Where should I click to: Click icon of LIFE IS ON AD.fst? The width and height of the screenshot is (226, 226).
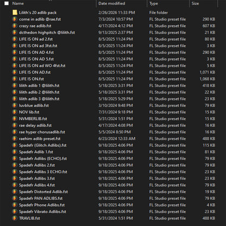15,72
